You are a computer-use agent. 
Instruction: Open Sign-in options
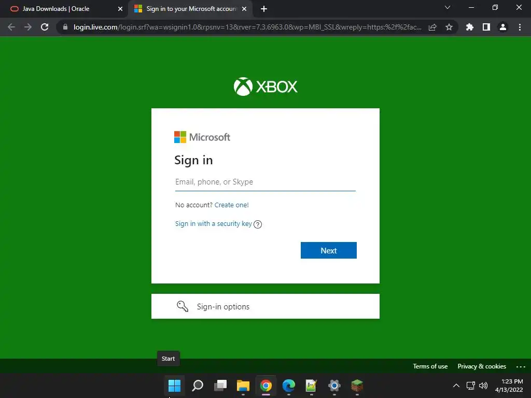pos(265,306)
